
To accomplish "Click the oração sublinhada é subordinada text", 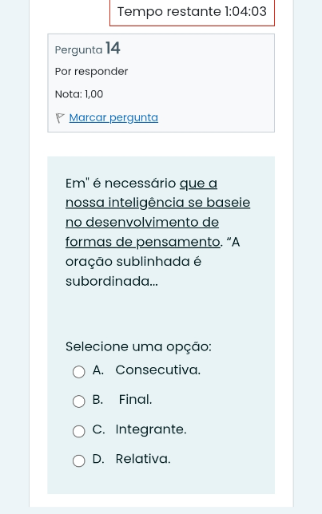I will tap(133, 271).
